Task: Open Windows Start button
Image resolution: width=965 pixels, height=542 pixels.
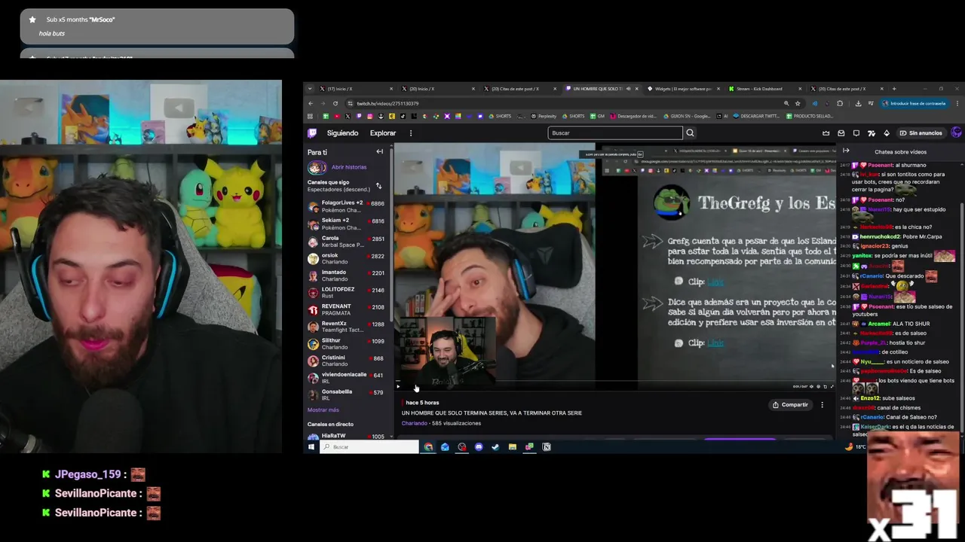Action: (311, 447)
